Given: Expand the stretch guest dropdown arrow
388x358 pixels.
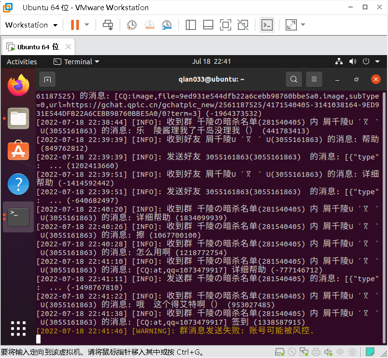Looking at the screenshot, I should [x=303, y=25].
